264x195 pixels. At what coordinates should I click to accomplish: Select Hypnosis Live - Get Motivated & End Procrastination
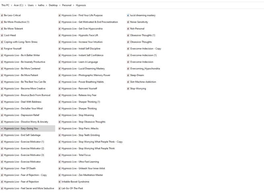90,22
